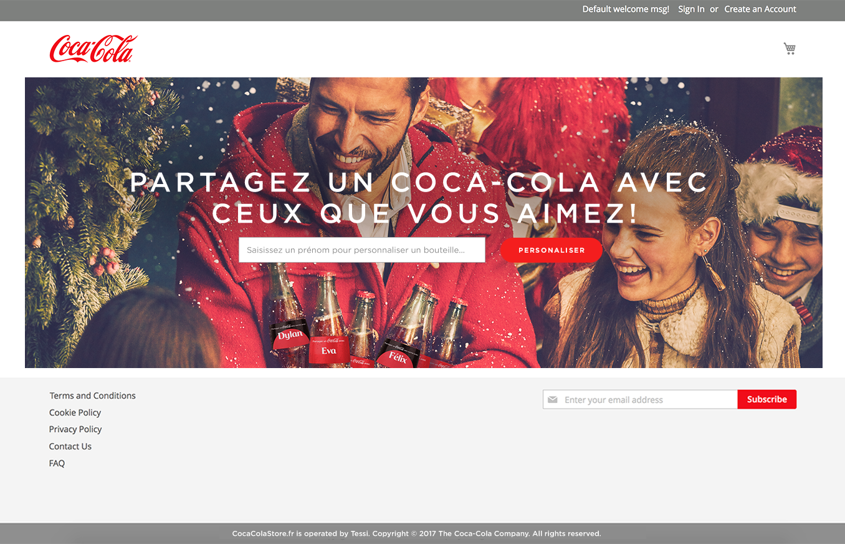845x544 pixels.
Task: Click the PERSONALISER button
Action: [x=551, y=250]
